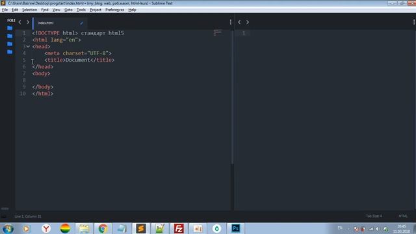
Task: Open the View menu
Action: pos(57,10)
